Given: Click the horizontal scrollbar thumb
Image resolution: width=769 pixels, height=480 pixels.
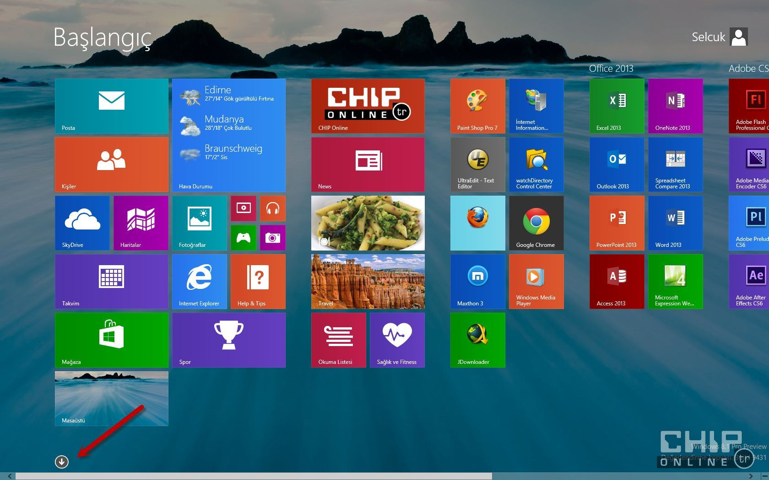Looking at the screenshot, I should (254, 476).
